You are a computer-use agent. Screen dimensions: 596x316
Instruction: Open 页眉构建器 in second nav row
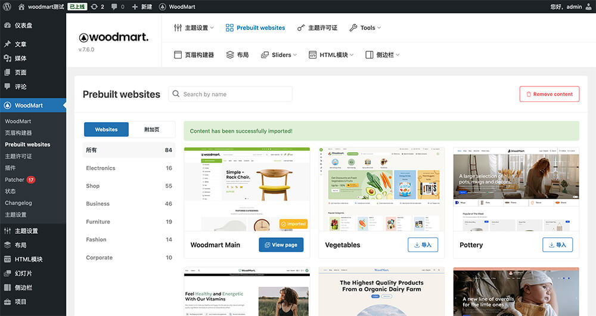click(x=194, y=55)
